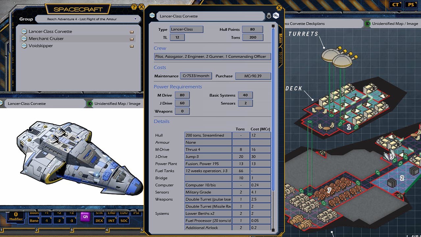Open the M-Drive Thrust 4 selector

pyautogui.click(x=208, y=149)
